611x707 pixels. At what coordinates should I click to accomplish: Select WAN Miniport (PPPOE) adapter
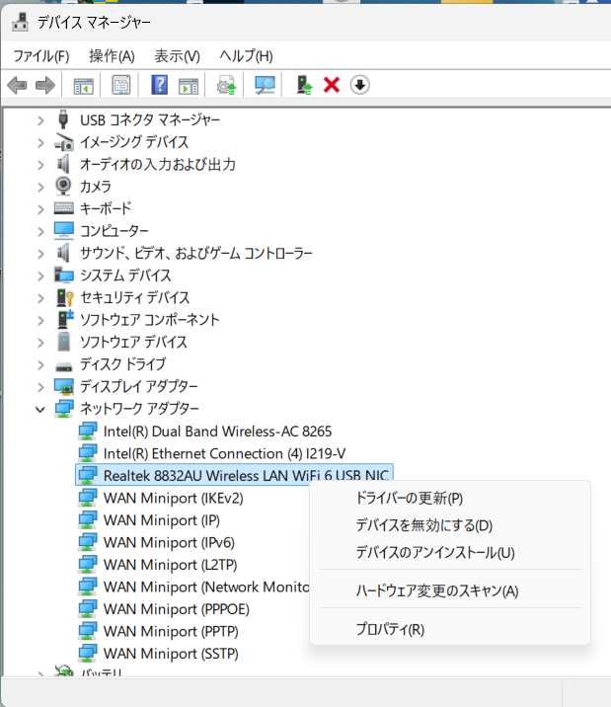pos(176,609)
